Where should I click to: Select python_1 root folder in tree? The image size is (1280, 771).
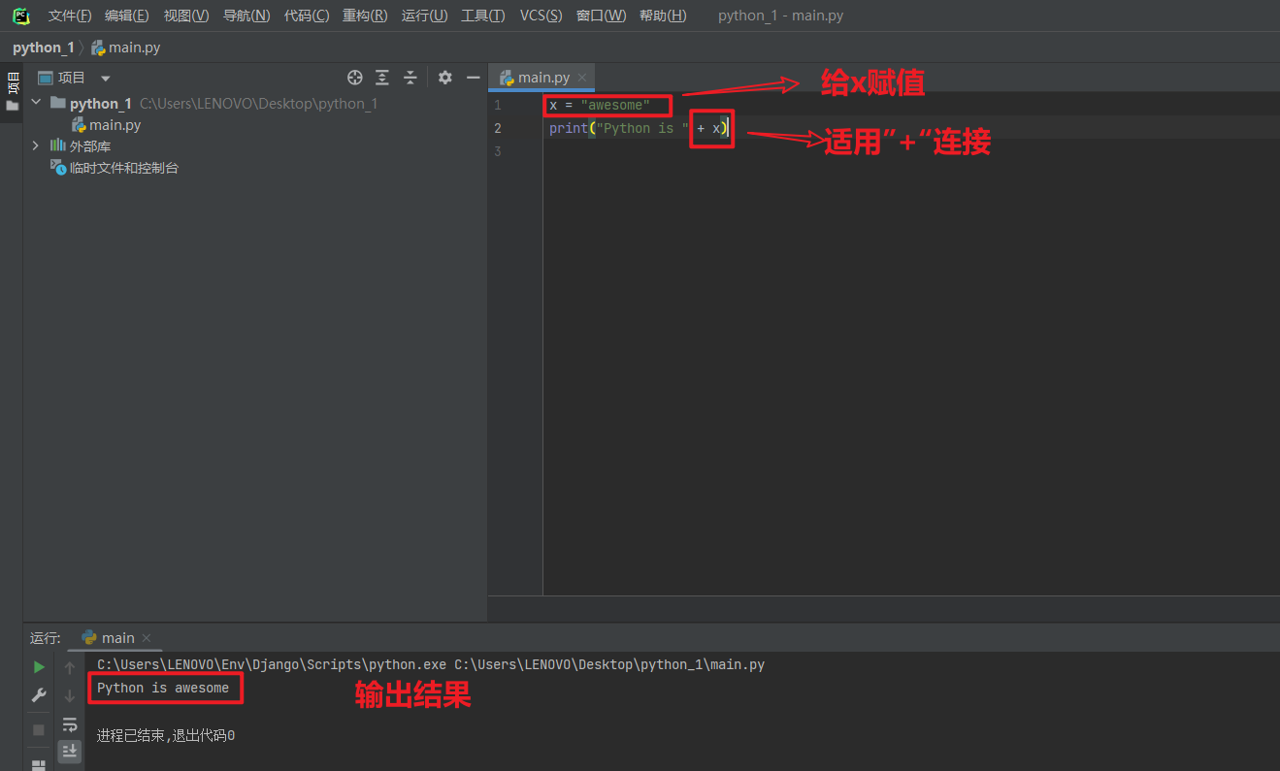(x=101, y=103)
